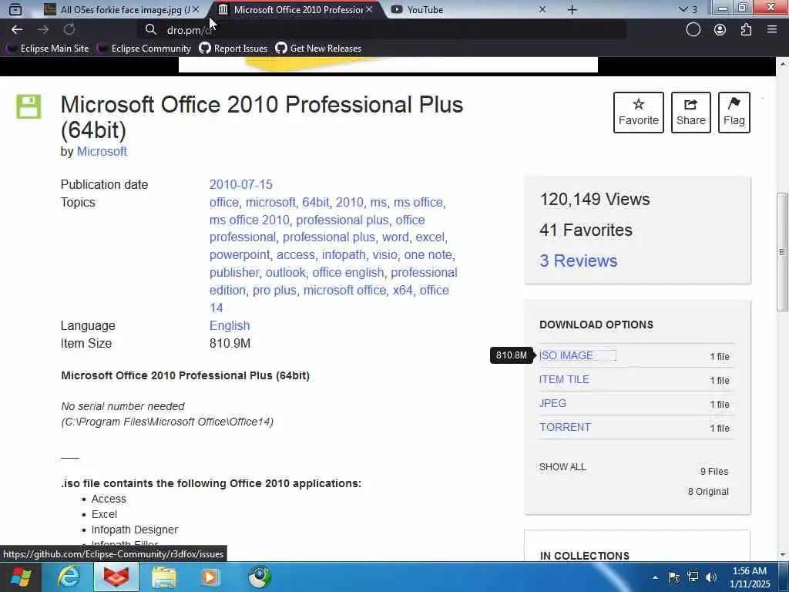
Task: Close the YouTube tab
Action: (x=542, y=9)
